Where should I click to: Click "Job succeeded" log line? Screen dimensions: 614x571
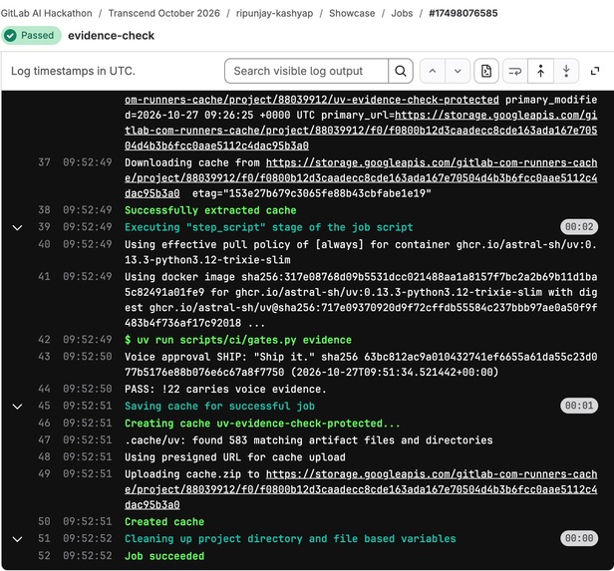164,556
